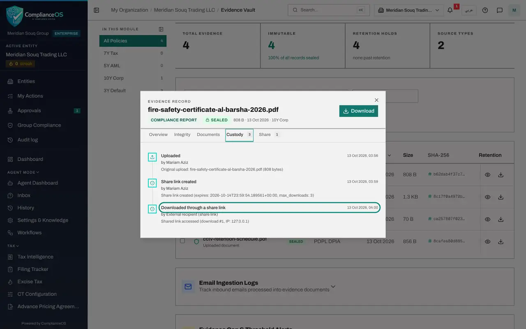View the 808 B row evidence eye icon
The width and height of the screenshot is (526, 329).
click(x=487, y=175)
